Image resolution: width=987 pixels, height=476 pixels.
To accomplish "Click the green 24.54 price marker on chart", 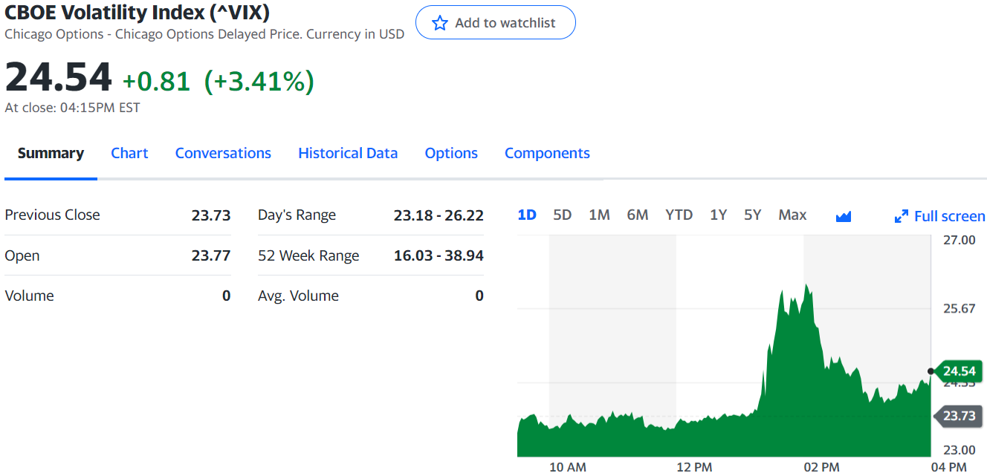I will tap(960, 371).
